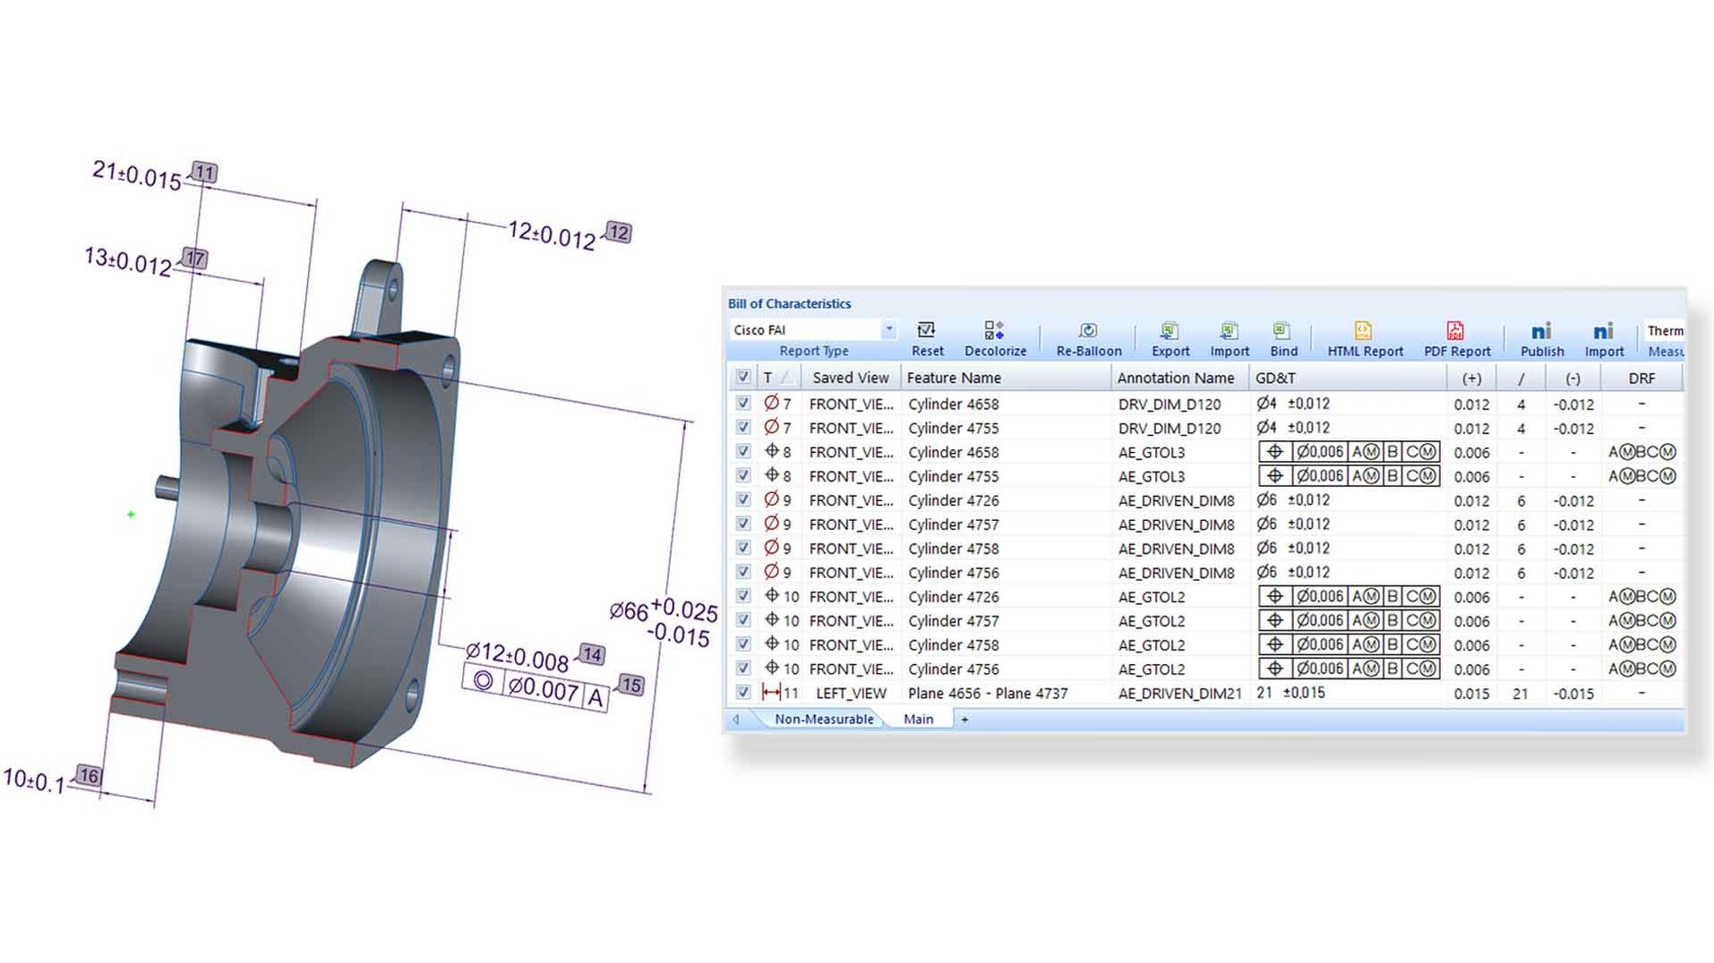Switch to the Main tab

(x=918, y=720)
